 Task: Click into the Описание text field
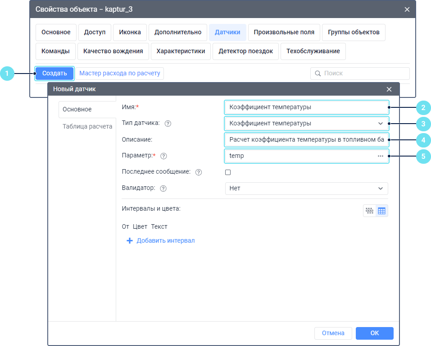[x=306, y=140]
